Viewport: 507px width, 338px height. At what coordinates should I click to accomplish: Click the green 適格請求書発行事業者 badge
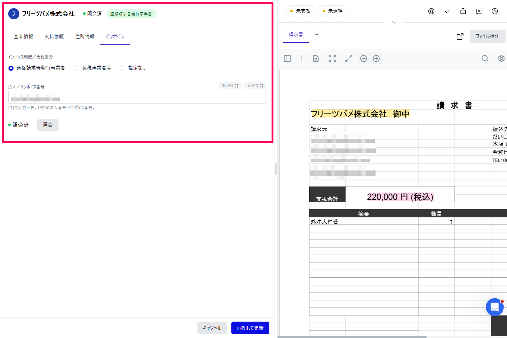point(131,14)
